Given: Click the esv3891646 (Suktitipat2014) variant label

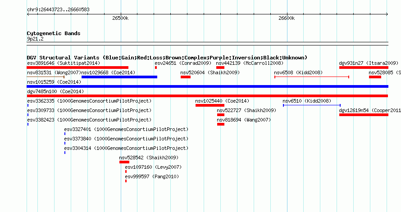Looking at the screenshot, I should coord(64,63).
